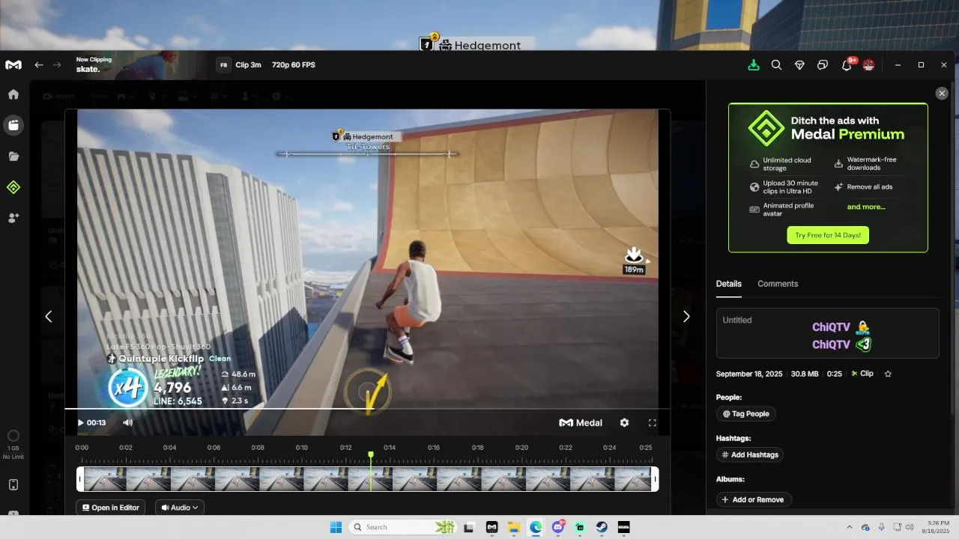This screenshot has height=539, width=959.
Task: Click Add or Remove albums button
Action: coord(754,500)
